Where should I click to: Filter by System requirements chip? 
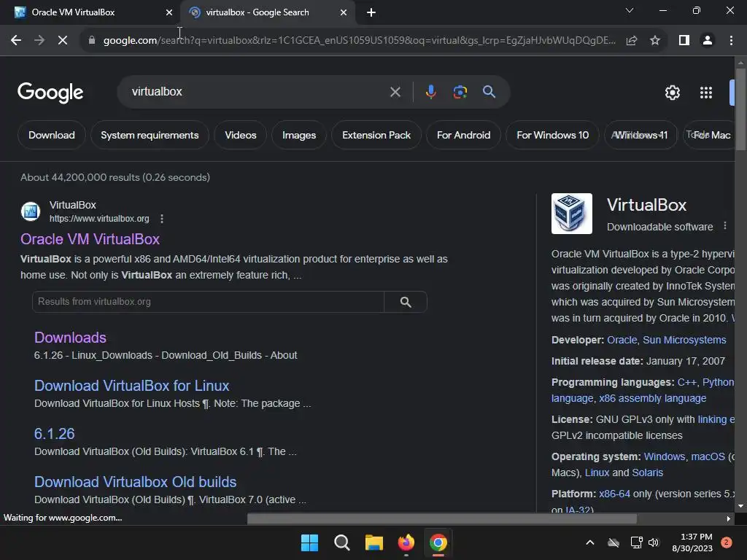(150, 135)
